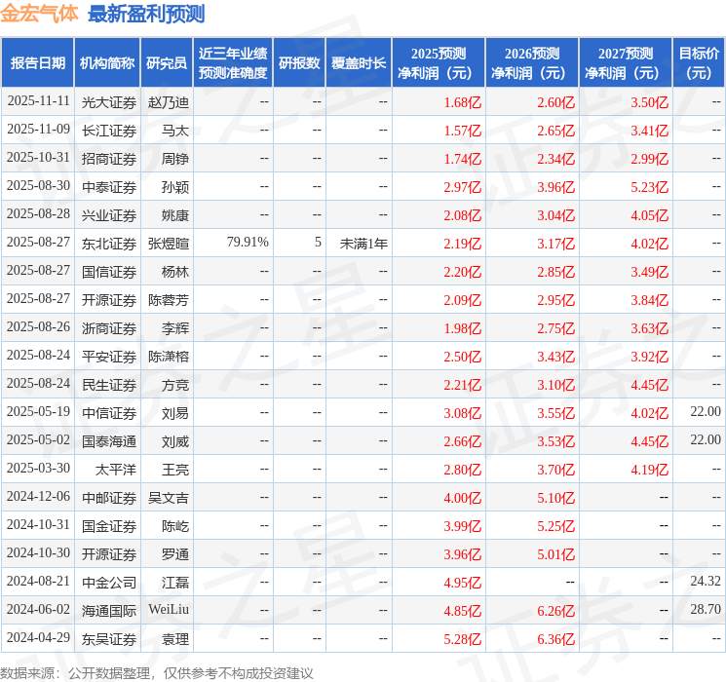The width and height of the screenshot is (726, 682).
Task: Click the 5.28亿 forecast value
Action: (x=463, y=639)
